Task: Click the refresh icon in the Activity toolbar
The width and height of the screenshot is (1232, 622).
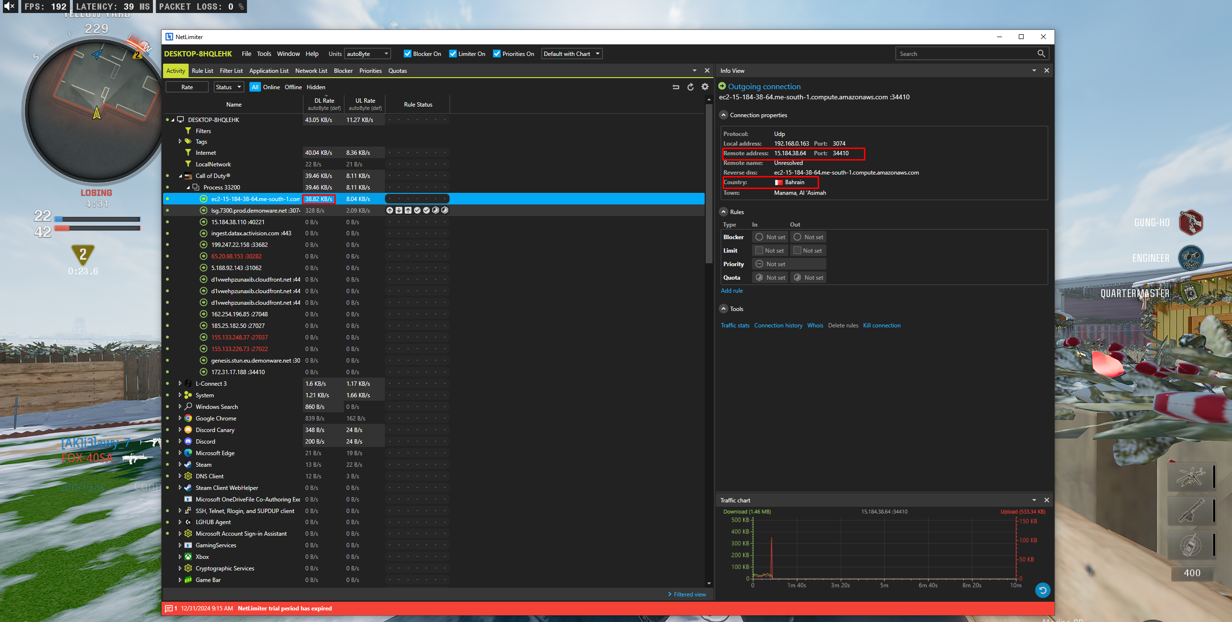Action: [x=690, y=87]
